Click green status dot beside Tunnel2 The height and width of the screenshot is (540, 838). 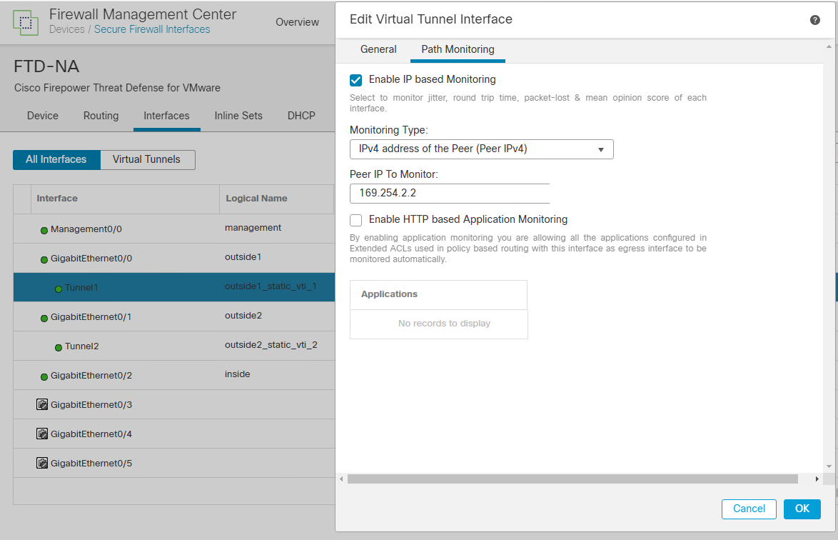[x=59, y=348]
